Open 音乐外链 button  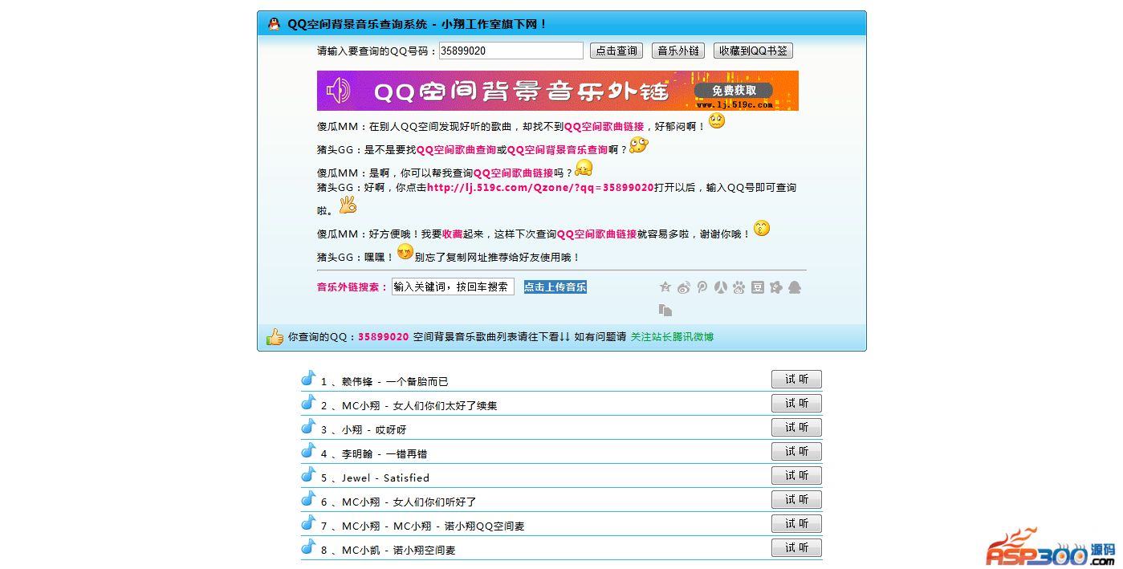click(678, 51)
